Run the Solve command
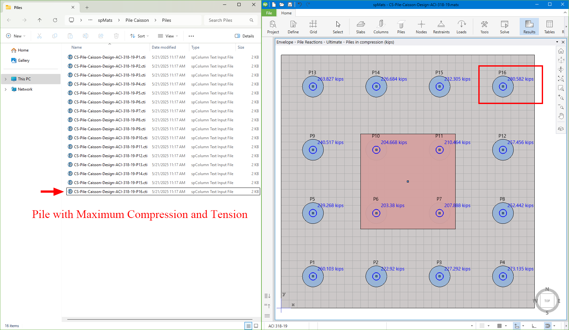569x330 pixels. tap(504, 27)
